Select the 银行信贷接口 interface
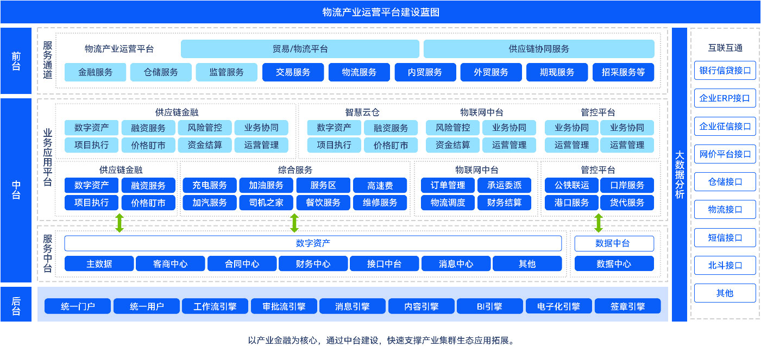The width and height of the screenshot is (761, 346). pos(725,71)
